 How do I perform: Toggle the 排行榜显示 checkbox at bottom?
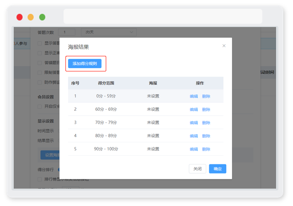[40, 179]
